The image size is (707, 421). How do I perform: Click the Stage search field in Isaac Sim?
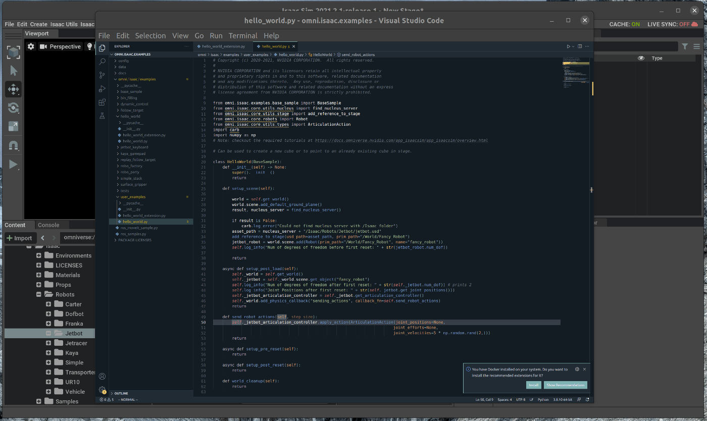click(x=636, y=46)
